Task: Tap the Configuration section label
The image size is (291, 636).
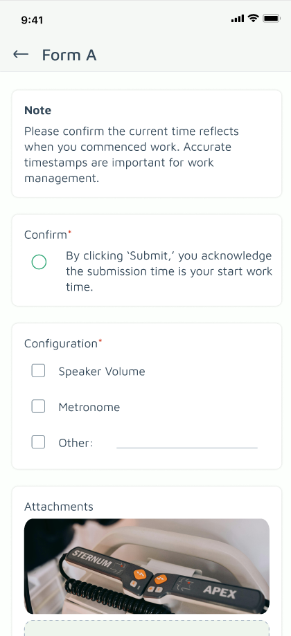Action: click(x=61, y=344)
